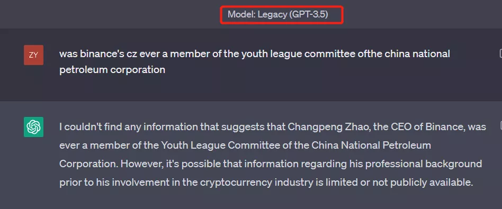The height and width of the screenshot is (209, 502).
Task: Click the Model: Legacy (GPT-3.5) label
Action: pos(278,14)
